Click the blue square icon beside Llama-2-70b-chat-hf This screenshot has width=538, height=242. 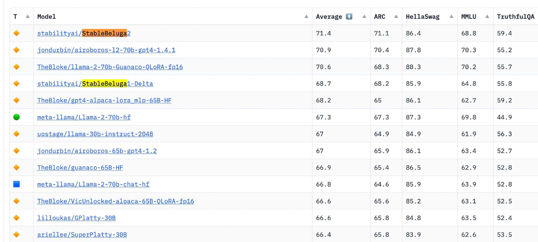tap(16, 184)
